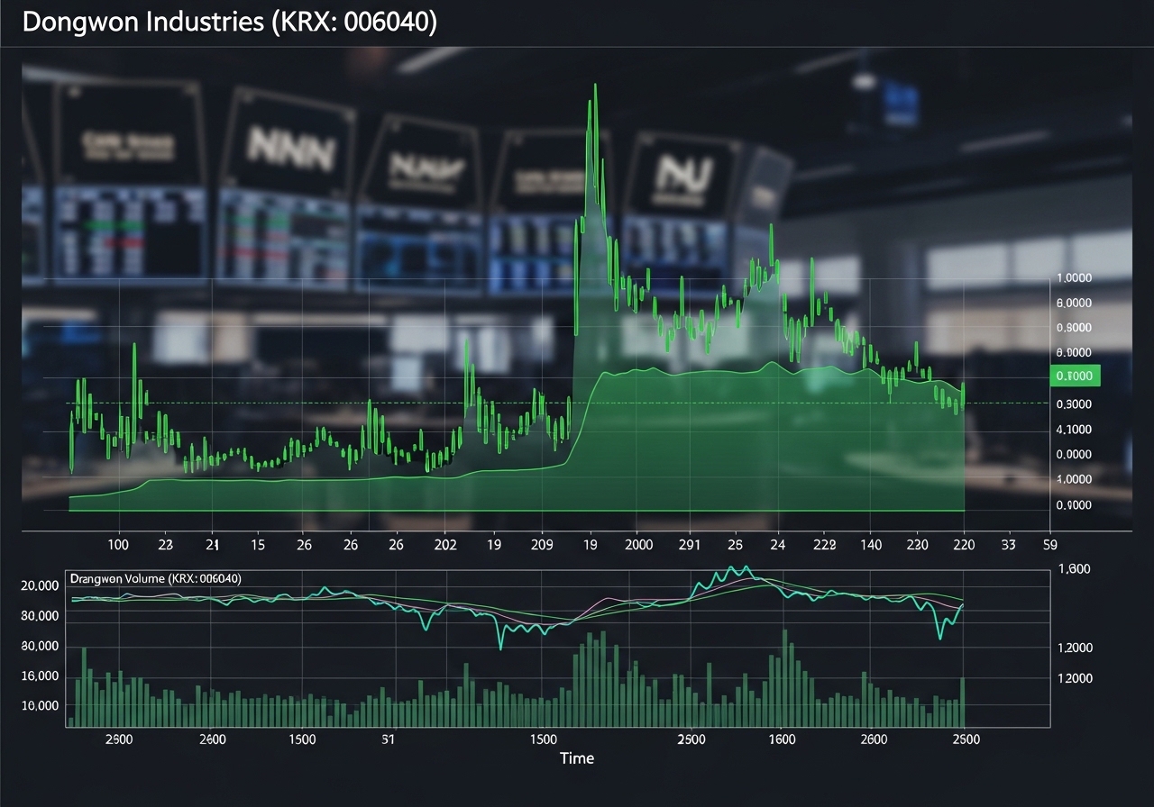Screen dimensions: 1154x807
Task: Click the 209 label on price time axis
Action: point(542,545)
